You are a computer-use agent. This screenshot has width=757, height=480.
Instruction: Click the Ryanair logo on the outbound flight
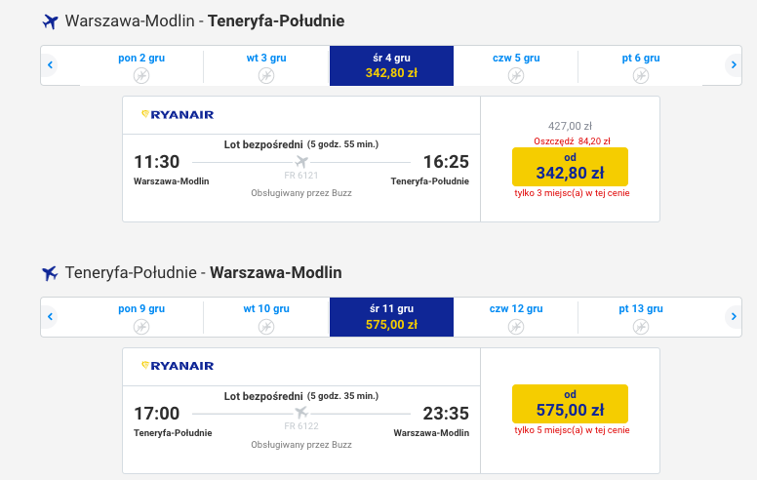(178, 115)
